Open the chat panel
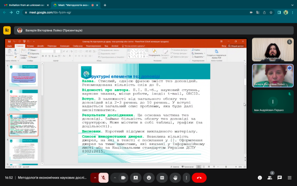The width and height of the screenshot is (297, 186). click(x=280, y=178)
